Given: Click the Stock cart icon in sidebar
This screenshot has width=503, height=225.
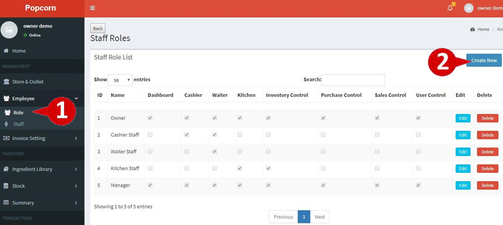Looking at the screenshot, I should [7, 186].
